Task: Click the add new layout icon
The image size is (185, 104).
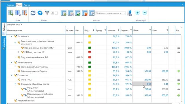Action: point(64,13)
